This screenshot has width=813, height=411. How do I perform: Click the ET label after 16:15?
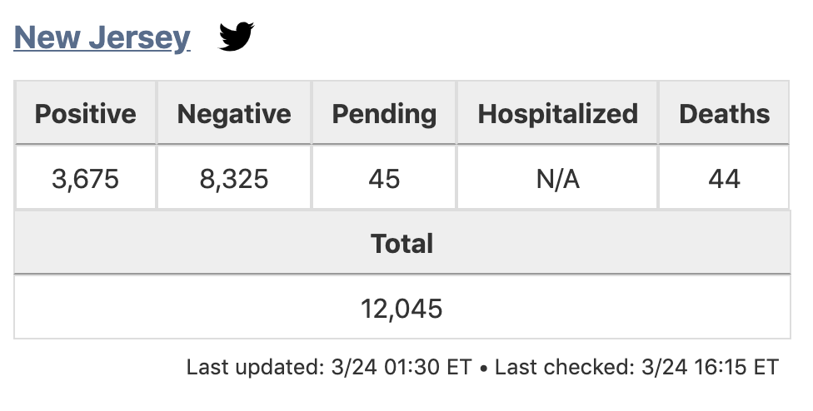pyautogui.click(x=767, y=367)
